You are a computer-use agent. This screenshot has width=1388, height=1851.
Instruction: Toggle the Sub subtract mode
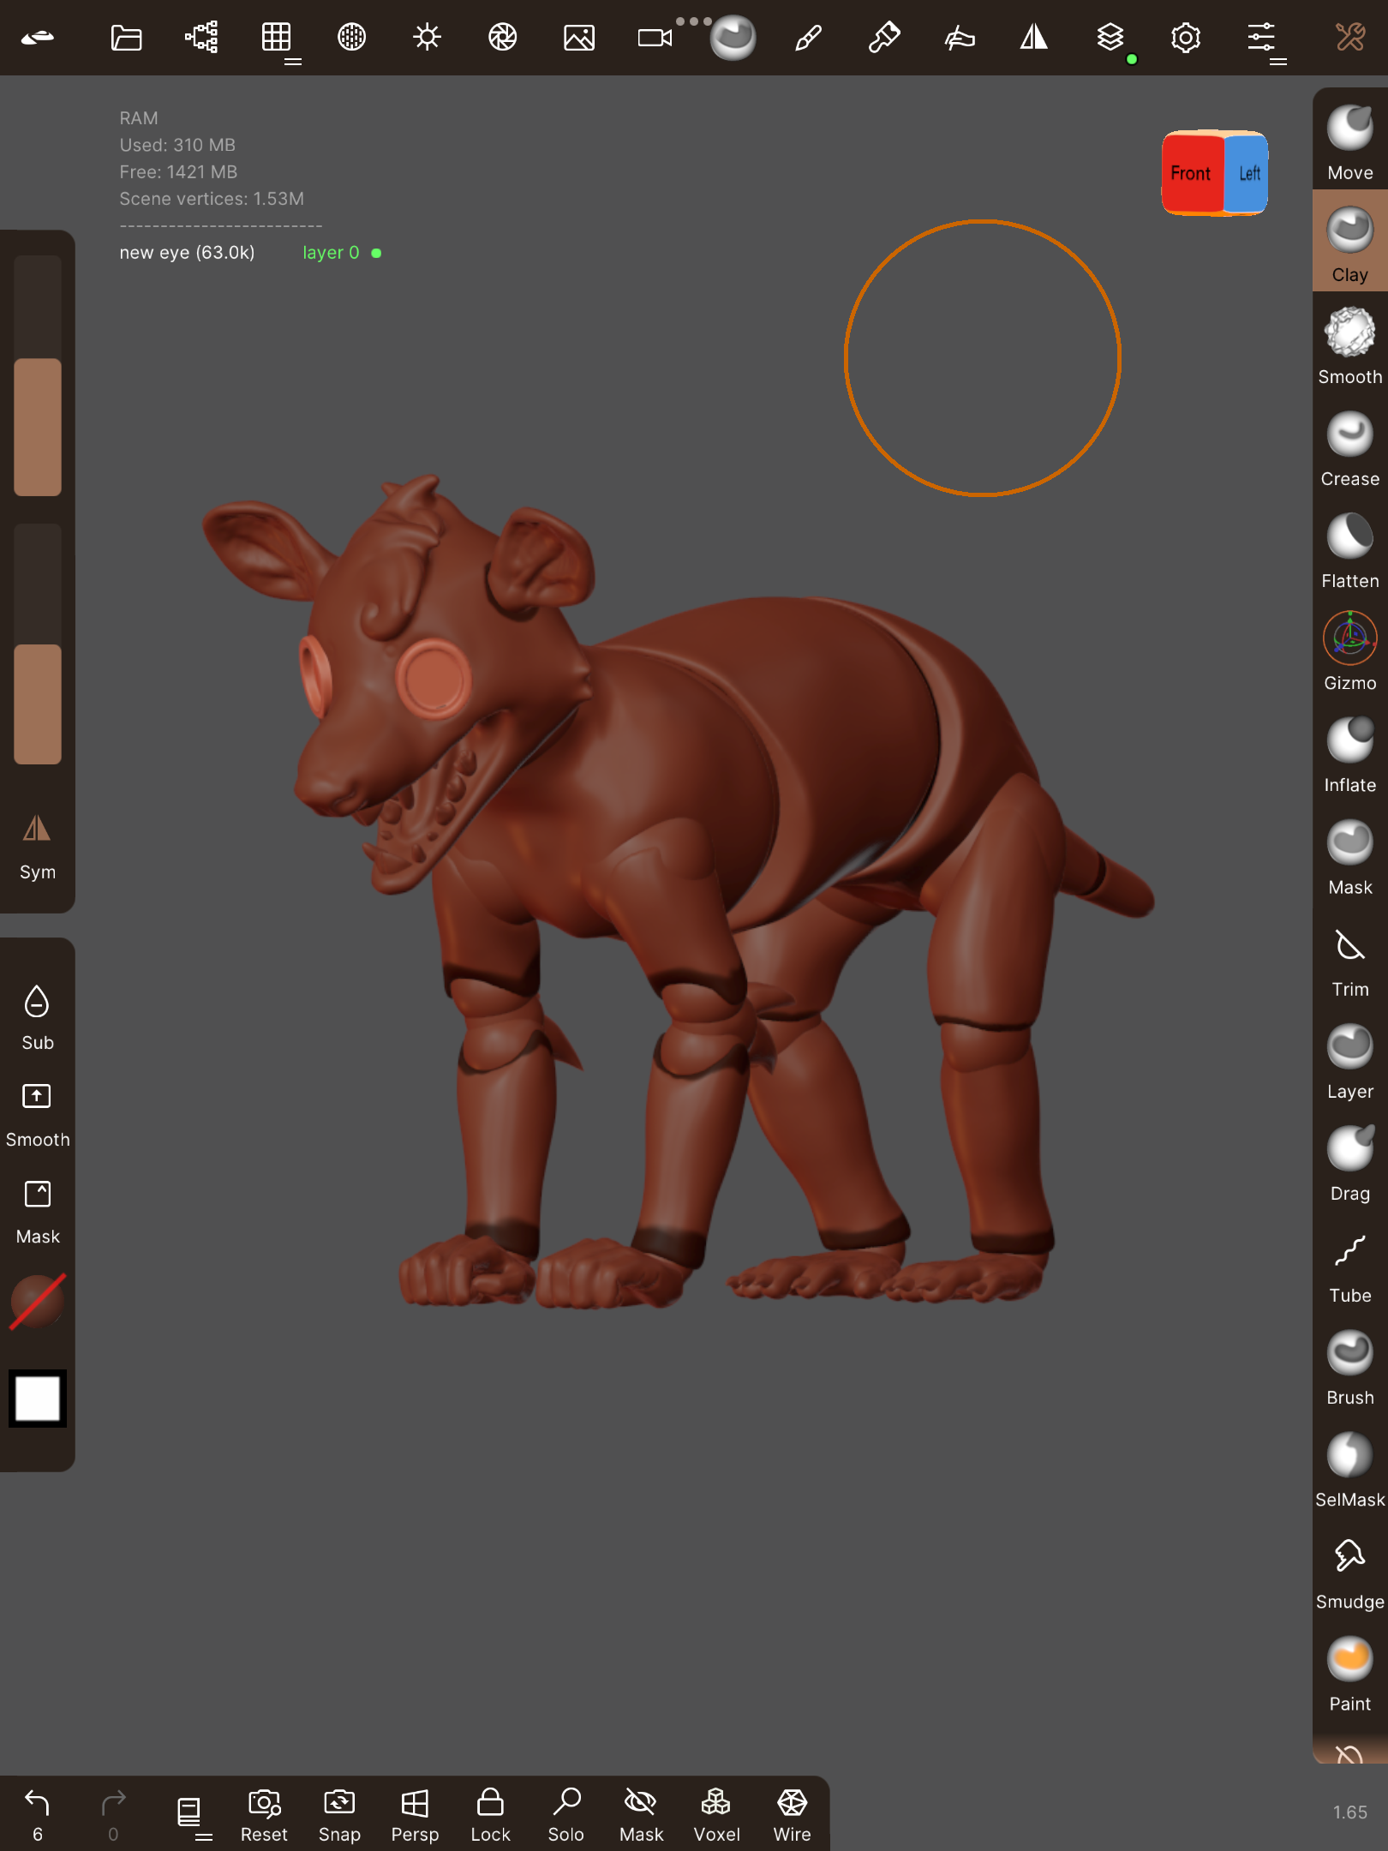click(x=37, y=1017)
